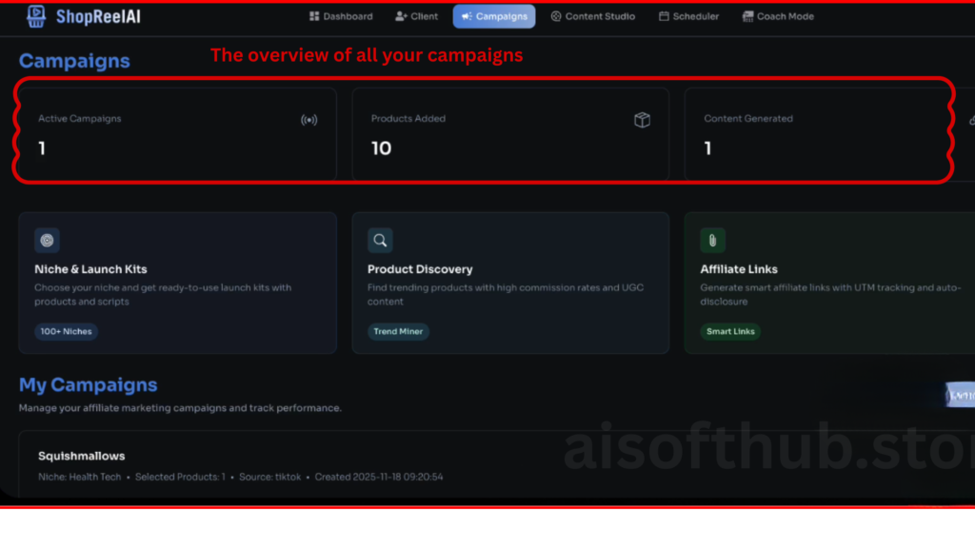Click the Client person icon in navigation
975x548 pixels.
pyautogui.click(x=401, y=16)
